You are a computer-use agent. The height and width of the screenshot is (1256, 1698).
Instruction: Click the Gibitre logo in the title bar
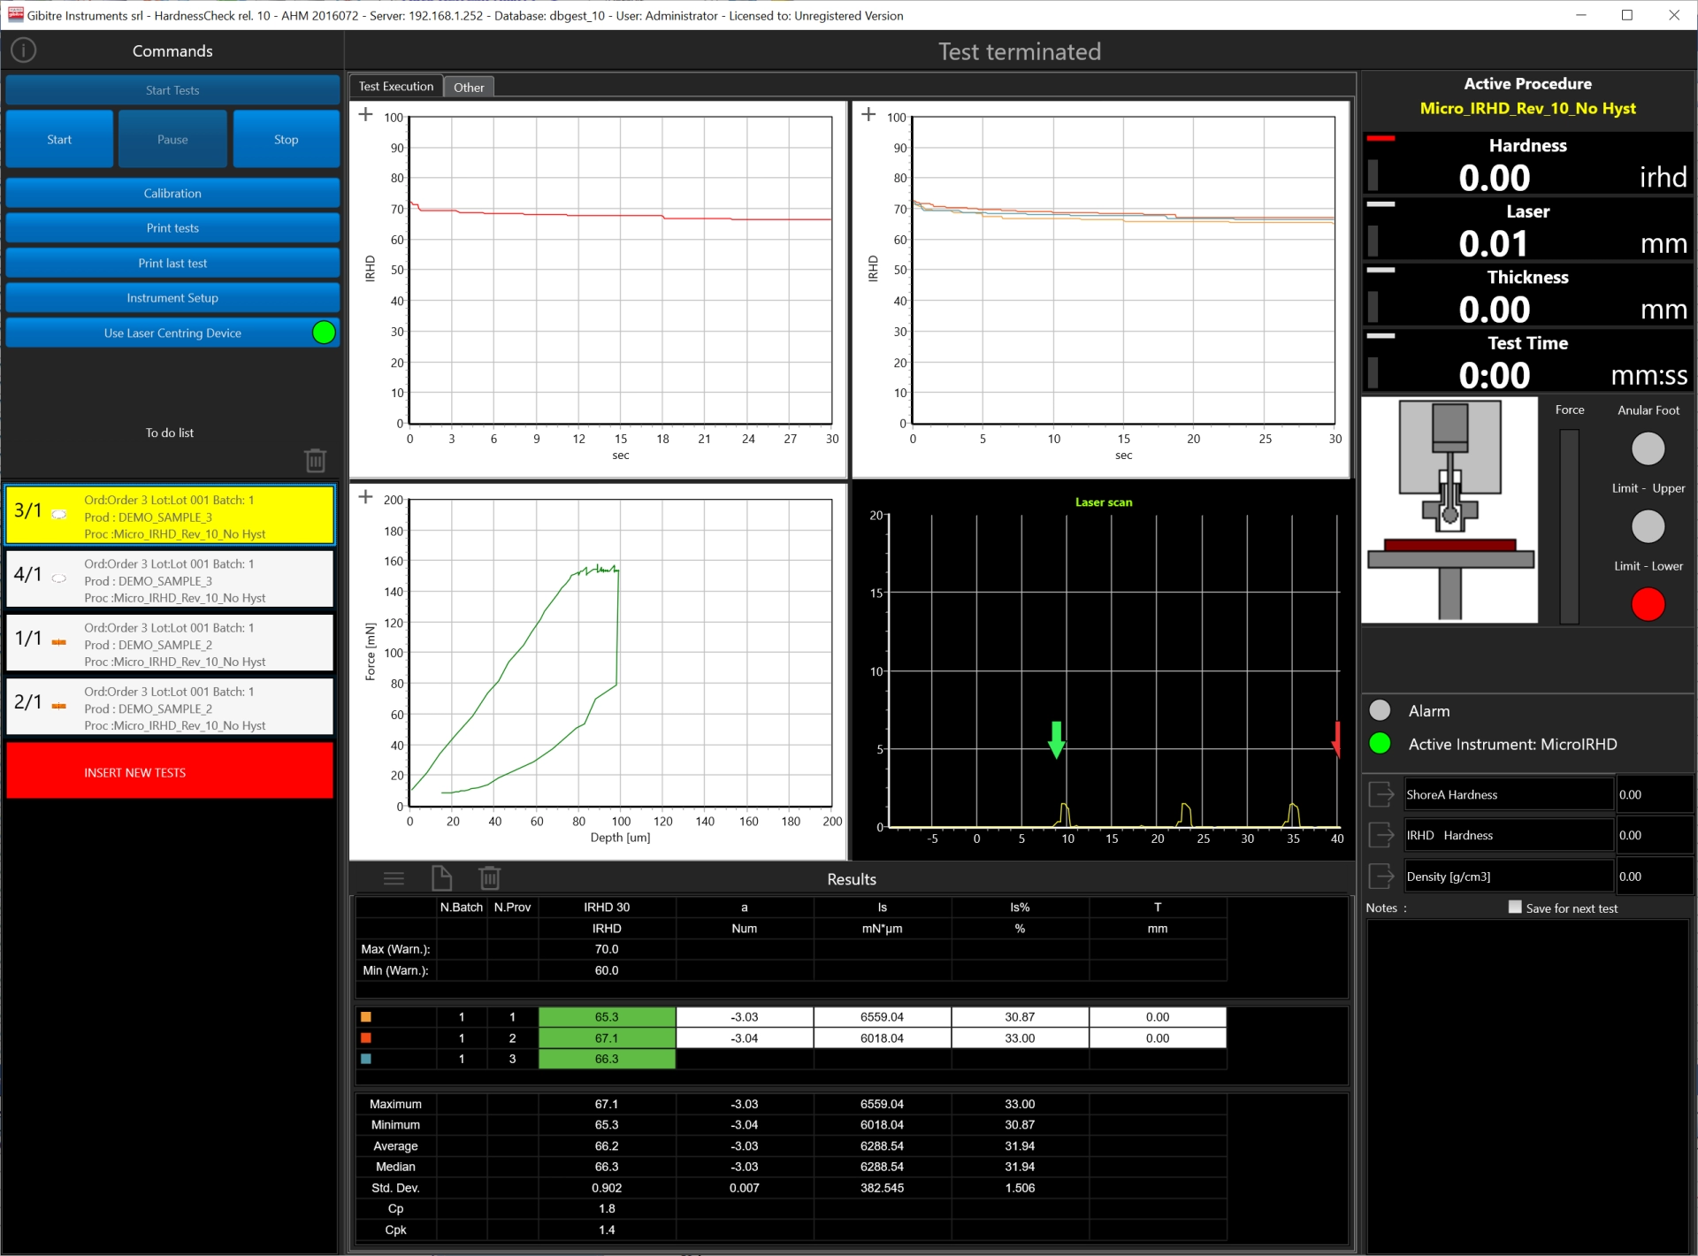[14, 14]
